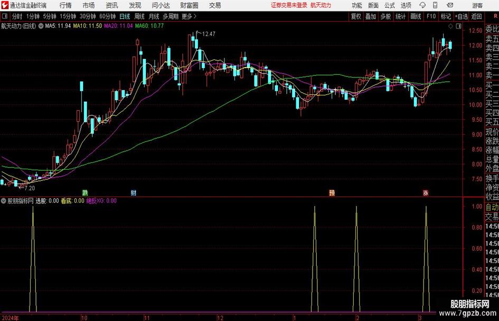
Task: Click the Tongdaxin red logo icon
Action: pyautogui.click(x=5, y=5)
